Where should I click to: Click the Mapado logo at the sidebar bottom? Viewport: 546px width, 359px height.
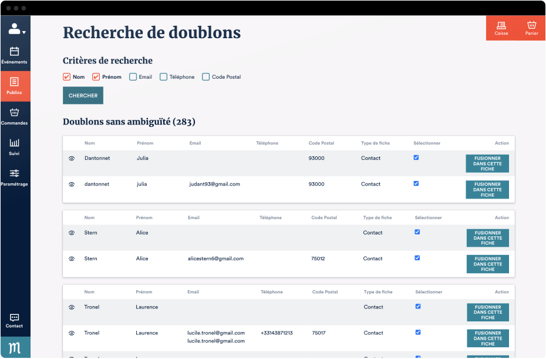click(x=15, y=348)
